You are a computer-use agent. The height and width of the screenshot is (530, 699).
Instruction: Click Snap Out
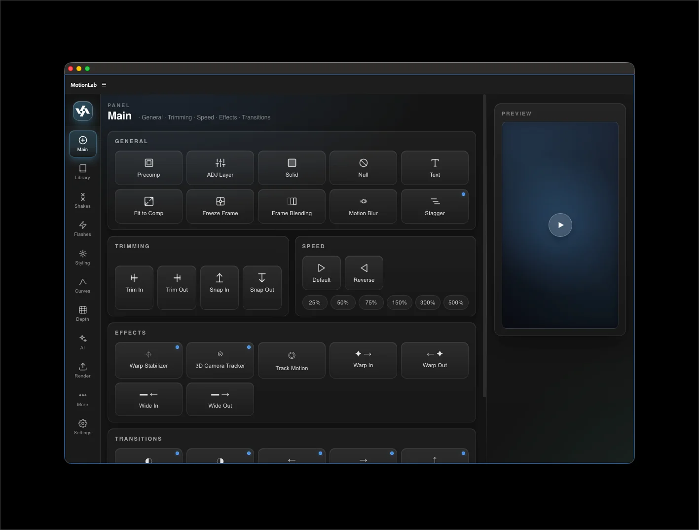tap(262, 288)
